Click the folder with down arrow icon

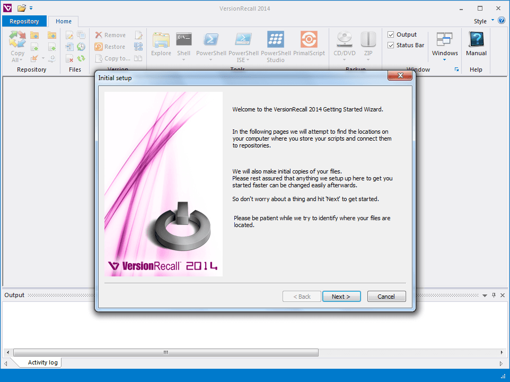point(52,35)
